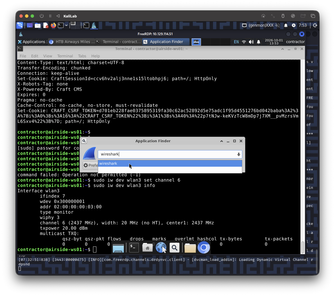The width and height of the screenshot is (335, 296).
Task: Expand the Kali terminal launcher dropdown arrow
Action: [66, 25]
